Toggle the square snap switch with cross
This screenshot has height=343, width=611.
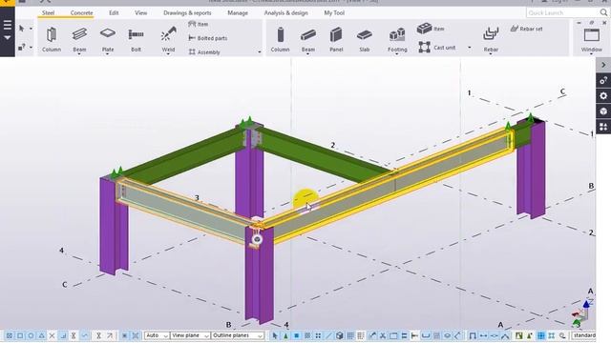pos(9,335)
